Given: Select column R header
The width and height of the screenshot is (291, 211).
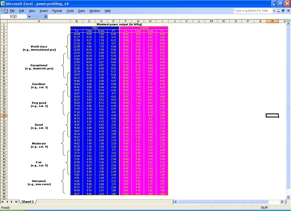Looking at the screenshot, I should (272, 21).
